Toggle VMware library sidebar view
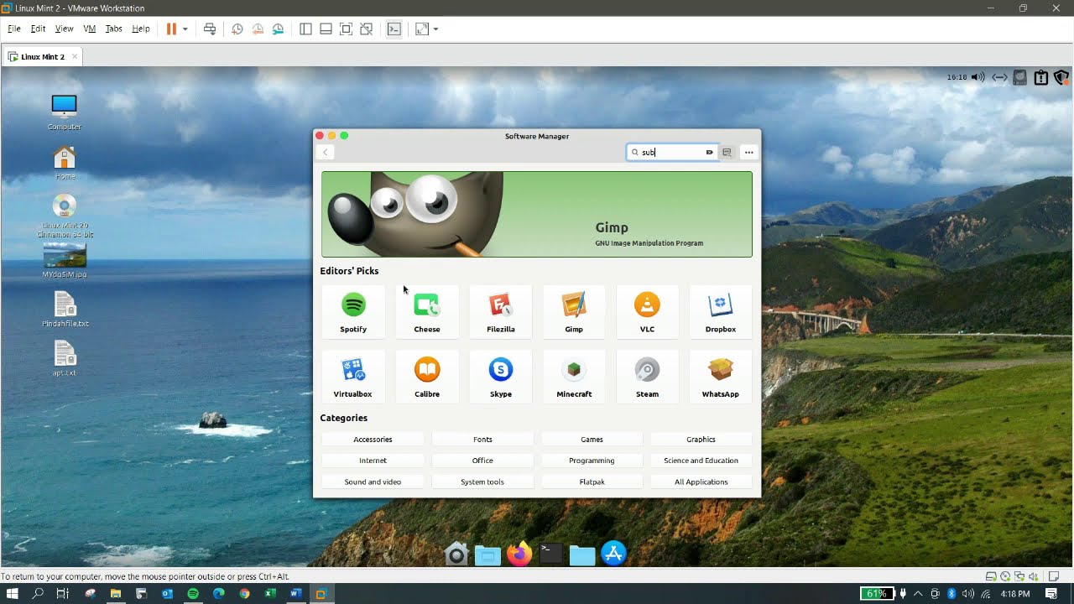Screen dimensions: 1074x604 click(305, 29)
